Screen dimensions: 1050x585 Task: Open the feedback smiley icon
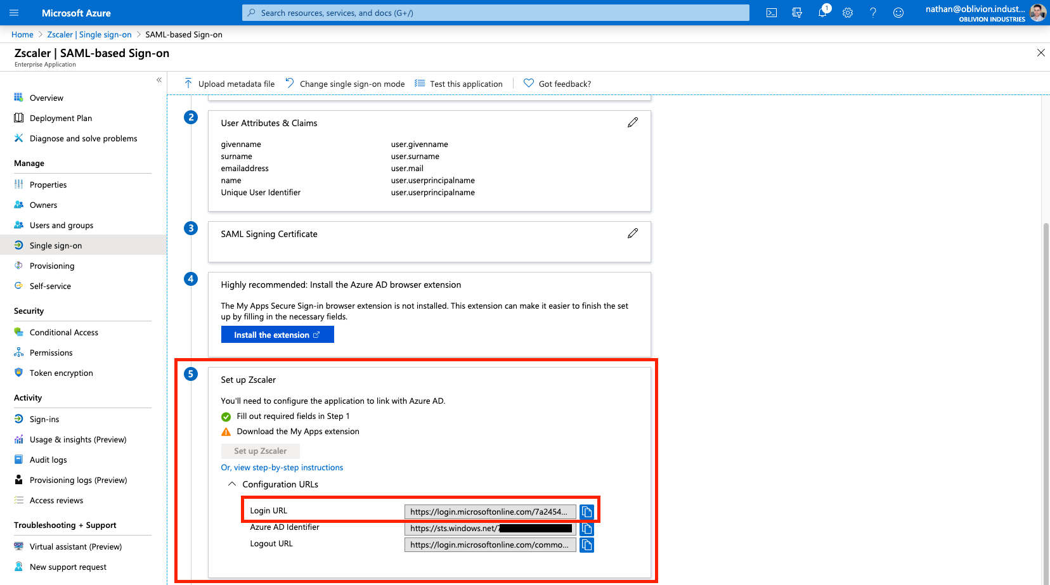click(x=898, y=13)
